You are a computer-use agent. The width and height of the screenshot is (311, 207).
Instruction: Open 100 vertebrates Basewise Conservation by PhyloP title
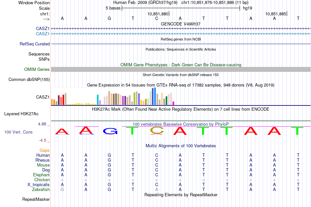(x=181, y=124)
